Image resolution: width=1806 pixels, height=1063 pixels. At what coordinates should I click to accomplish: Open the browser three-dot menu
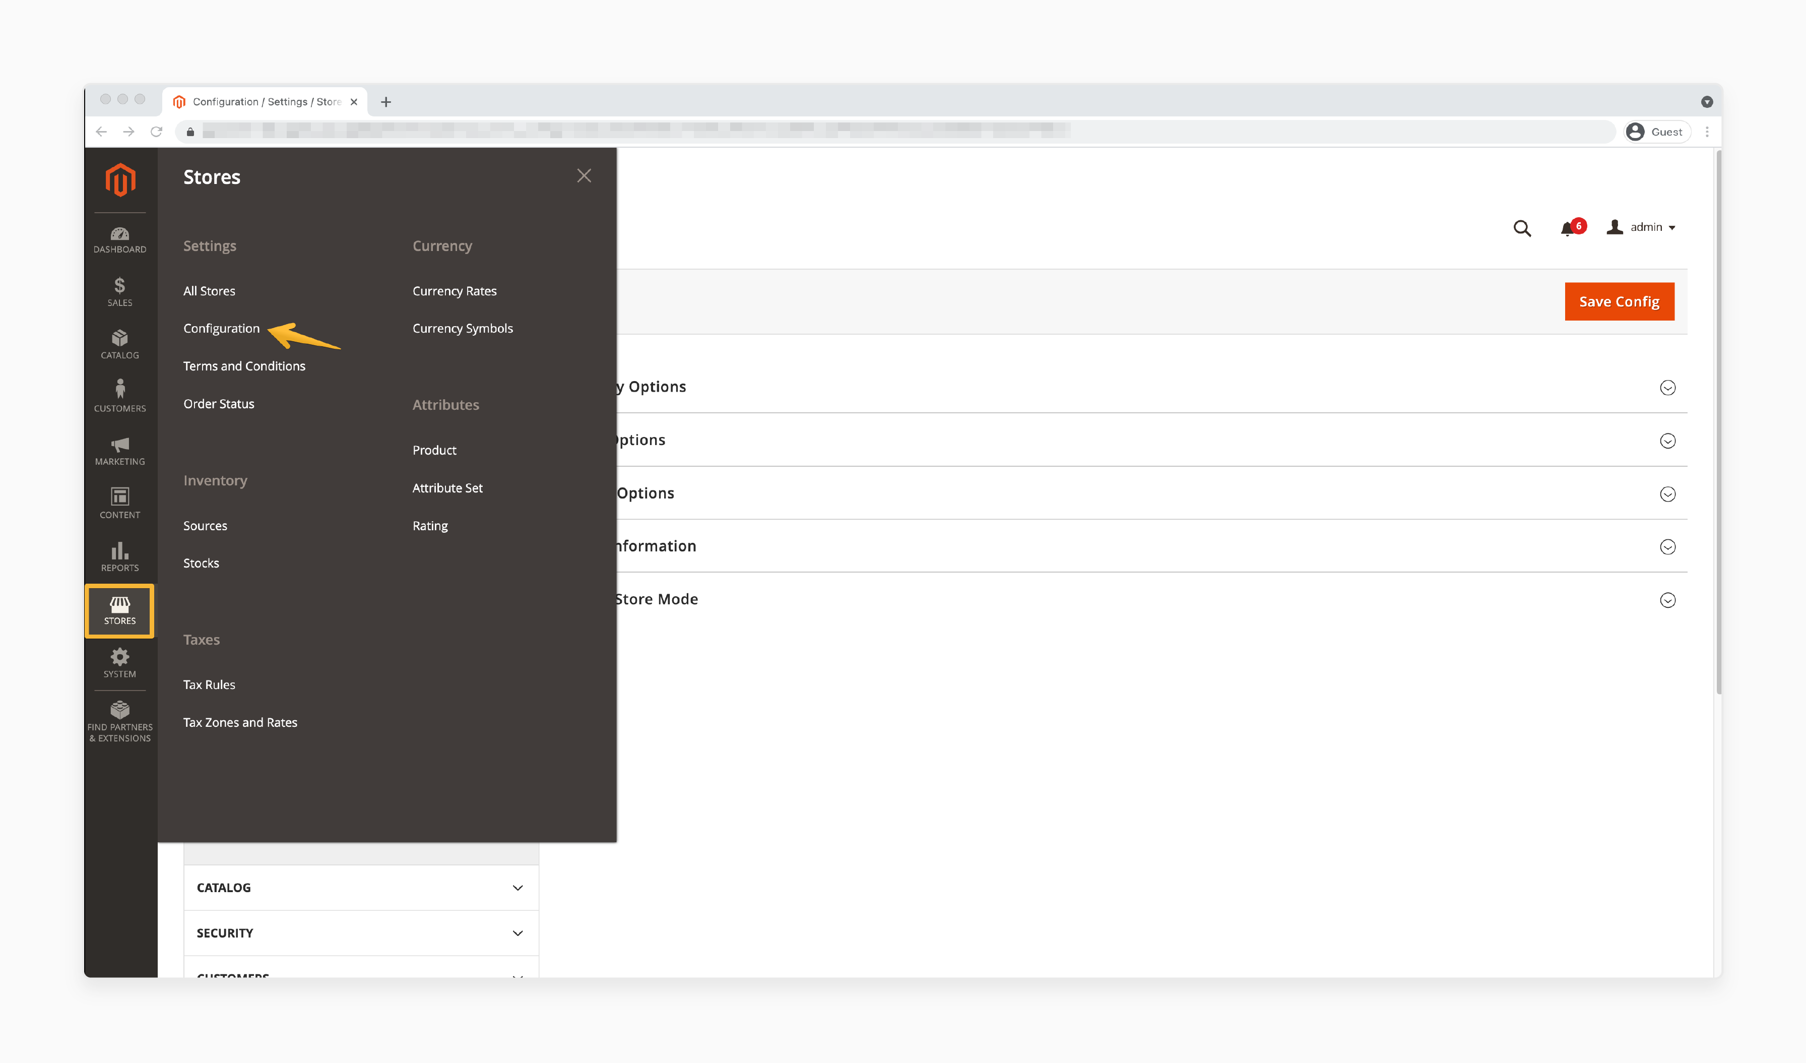tap(1707, 132)
